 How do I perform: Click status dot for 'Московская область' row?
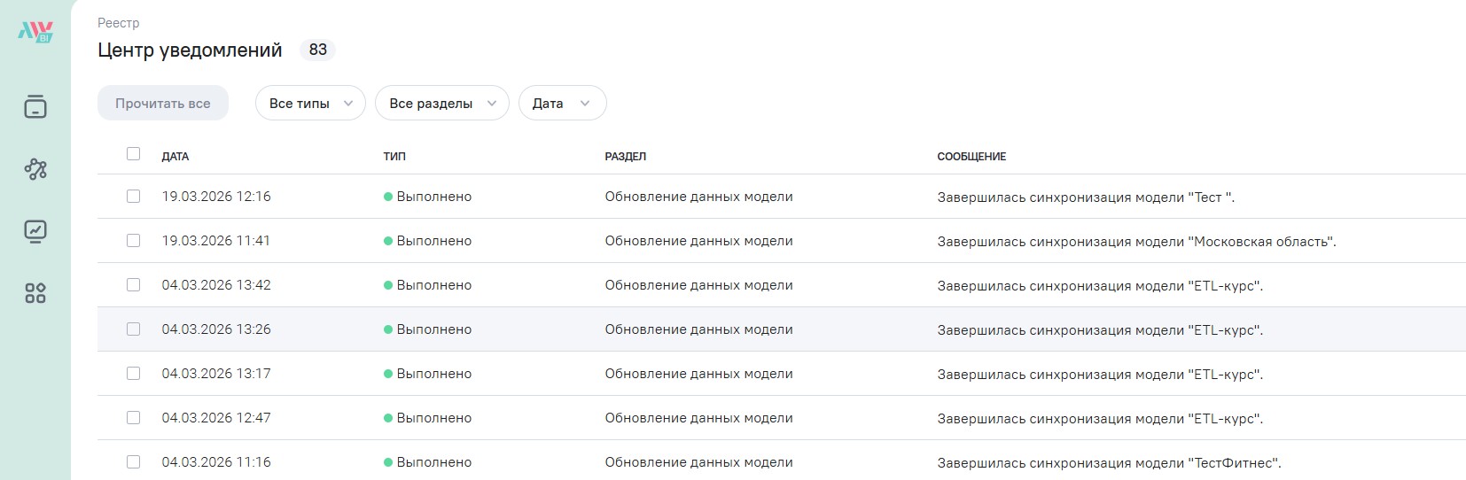(x=388, y=241)
